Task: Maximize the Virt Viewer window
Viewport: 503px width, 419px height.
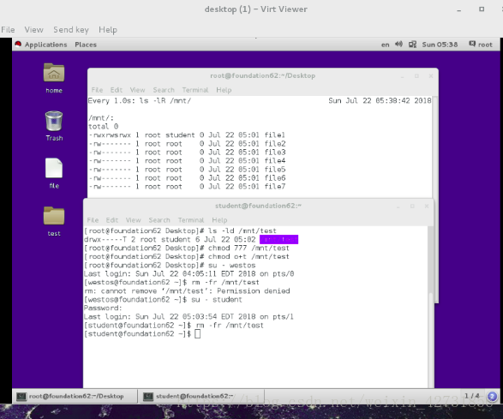Action: 482,9
